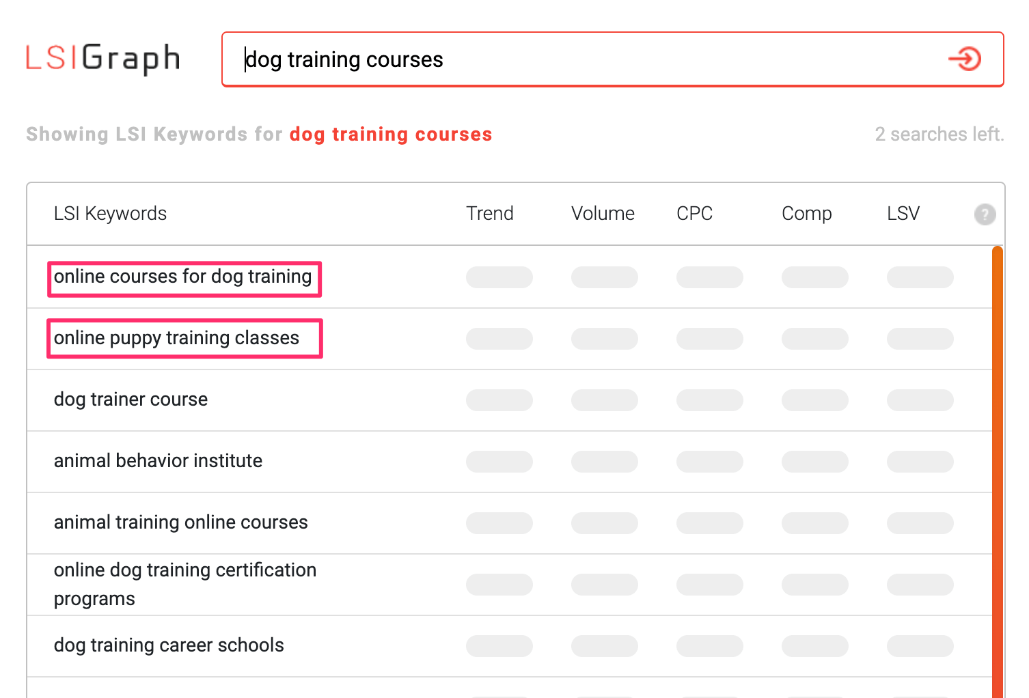Choose 'animal behavior institute' keyword
This screenshot has height=698, width=1029.
[x=158, y=461]
